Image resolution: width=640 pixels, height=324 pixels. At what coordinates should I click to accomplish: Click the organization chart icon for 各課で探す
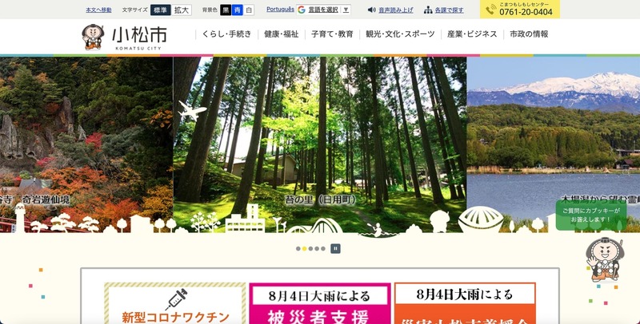click(429, 10)
